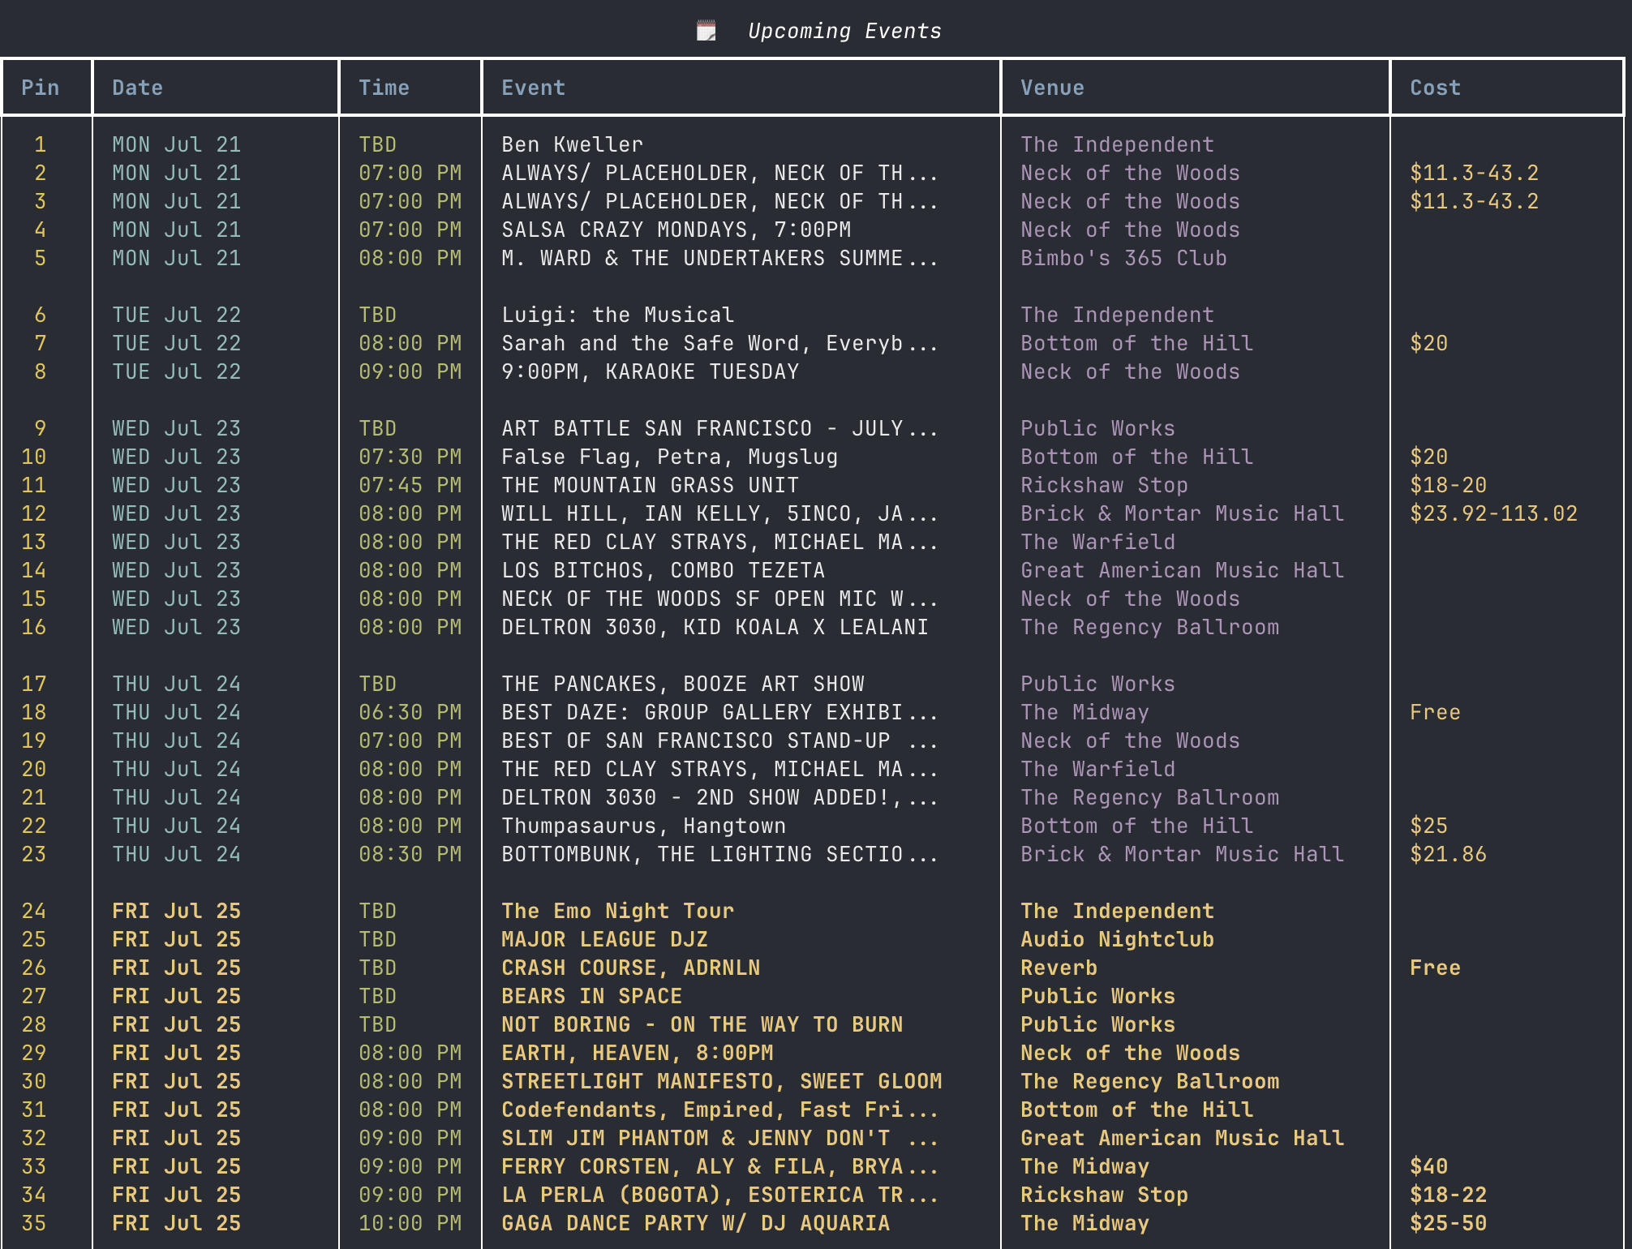Click DELTRON 3030 - 2ND SHOW ADDED event
Screen dimensions: 1632x1249
point(719,797)
